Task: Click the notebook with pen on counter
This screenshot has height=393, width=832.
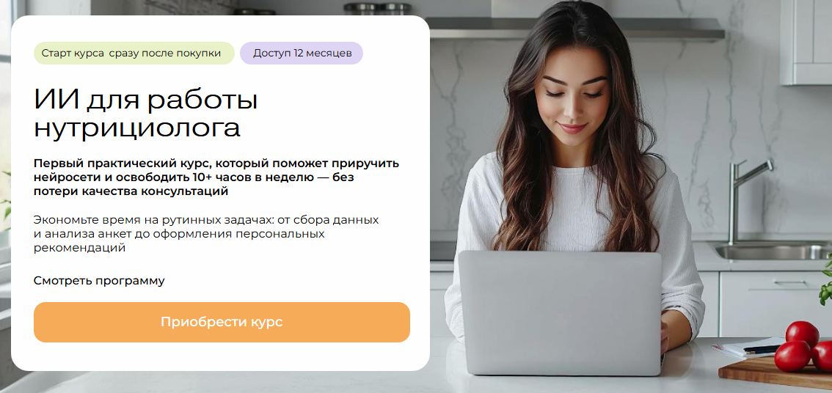Action: coord(748,348)
